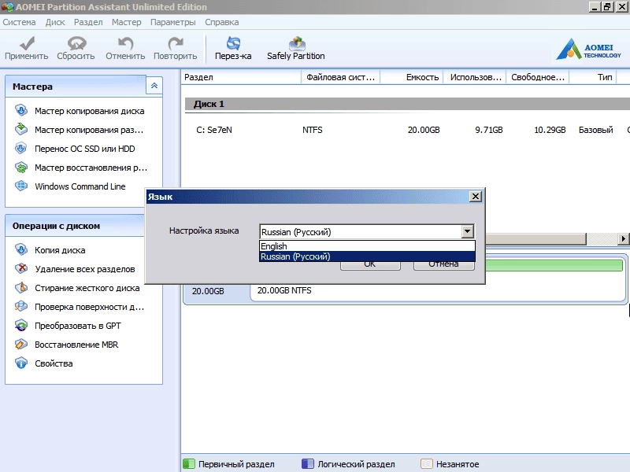
Task: Click Windows Command Line link
Action: [80, 186]
